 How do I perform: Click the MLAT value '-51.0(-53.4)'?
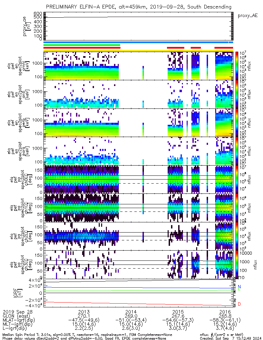(x=131, y=320)
